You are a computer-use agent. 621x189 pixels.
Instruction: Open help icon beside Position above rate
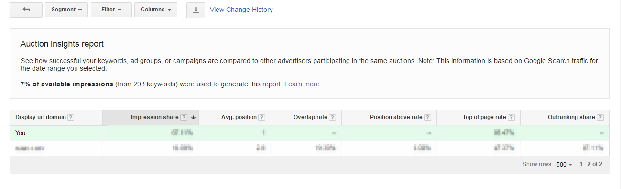(428, 117)
